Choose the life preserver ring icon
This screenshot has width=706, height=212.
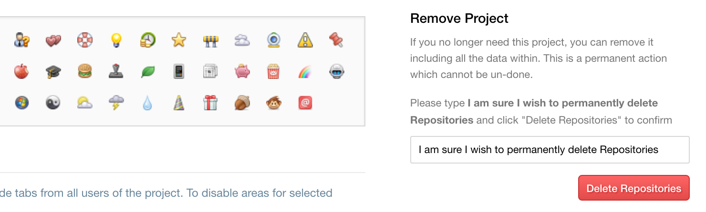point(84,40)
